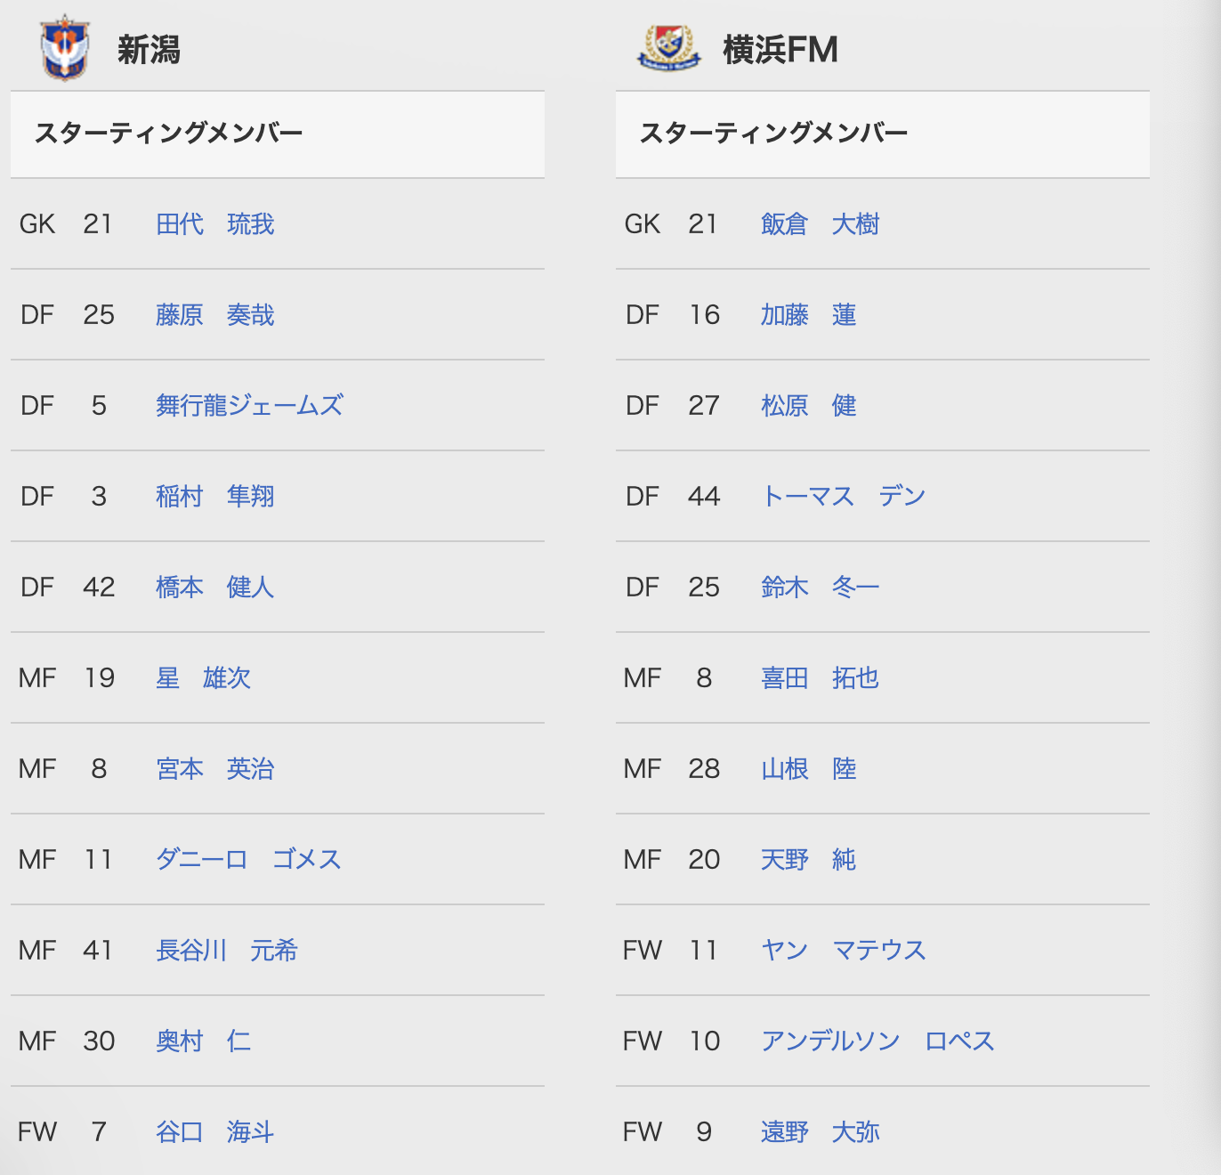Click the Yokohama F. Marinos team crest
The height and width of the screenshot is (1175, 1221).
pos(669,48)
